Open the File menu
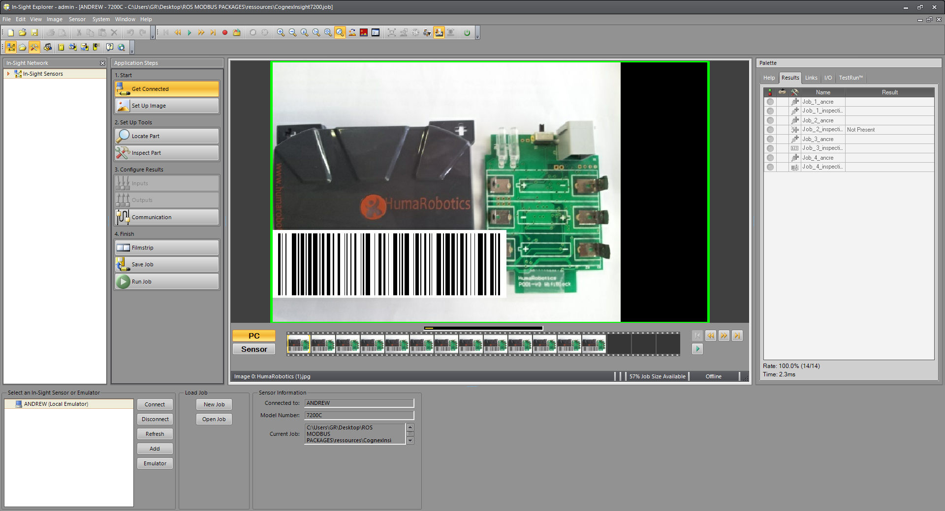945x511 pixels. 7,19
